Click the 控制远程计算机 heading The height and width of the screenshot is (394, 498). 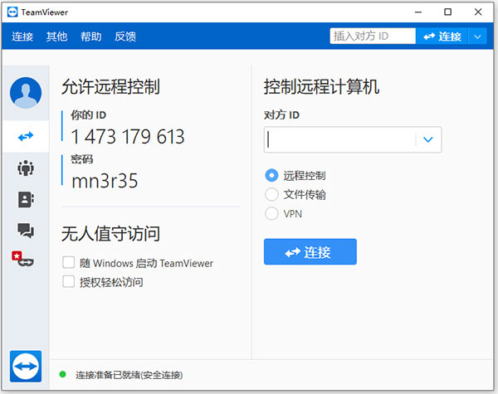tap(321, 86)
